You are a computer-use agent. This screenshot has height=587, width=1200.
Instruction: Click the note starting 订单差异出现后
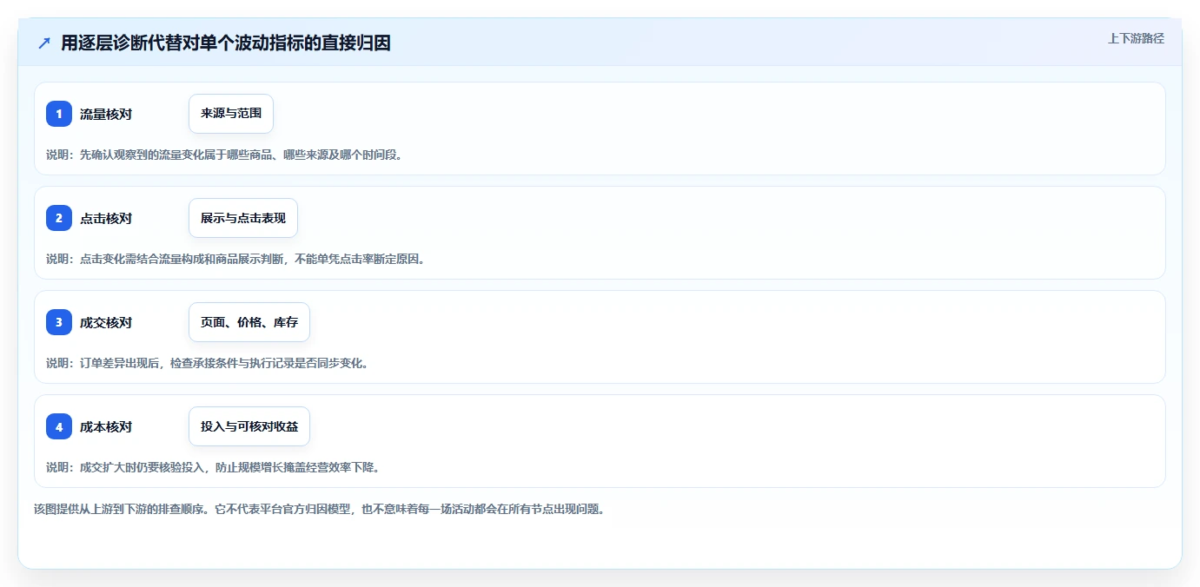click(x=208, y=363)
